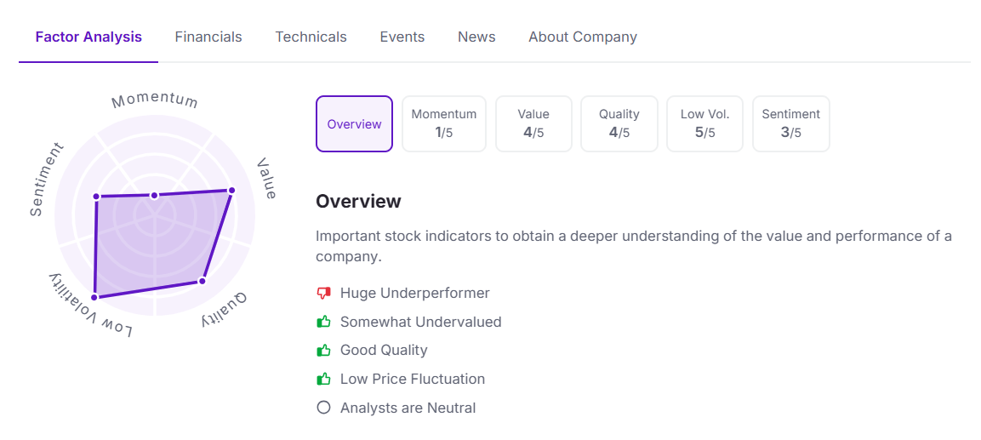Screen dimensions: 981x440
Task: Open the Value 4/5 factor card
Action: point(533,123)
